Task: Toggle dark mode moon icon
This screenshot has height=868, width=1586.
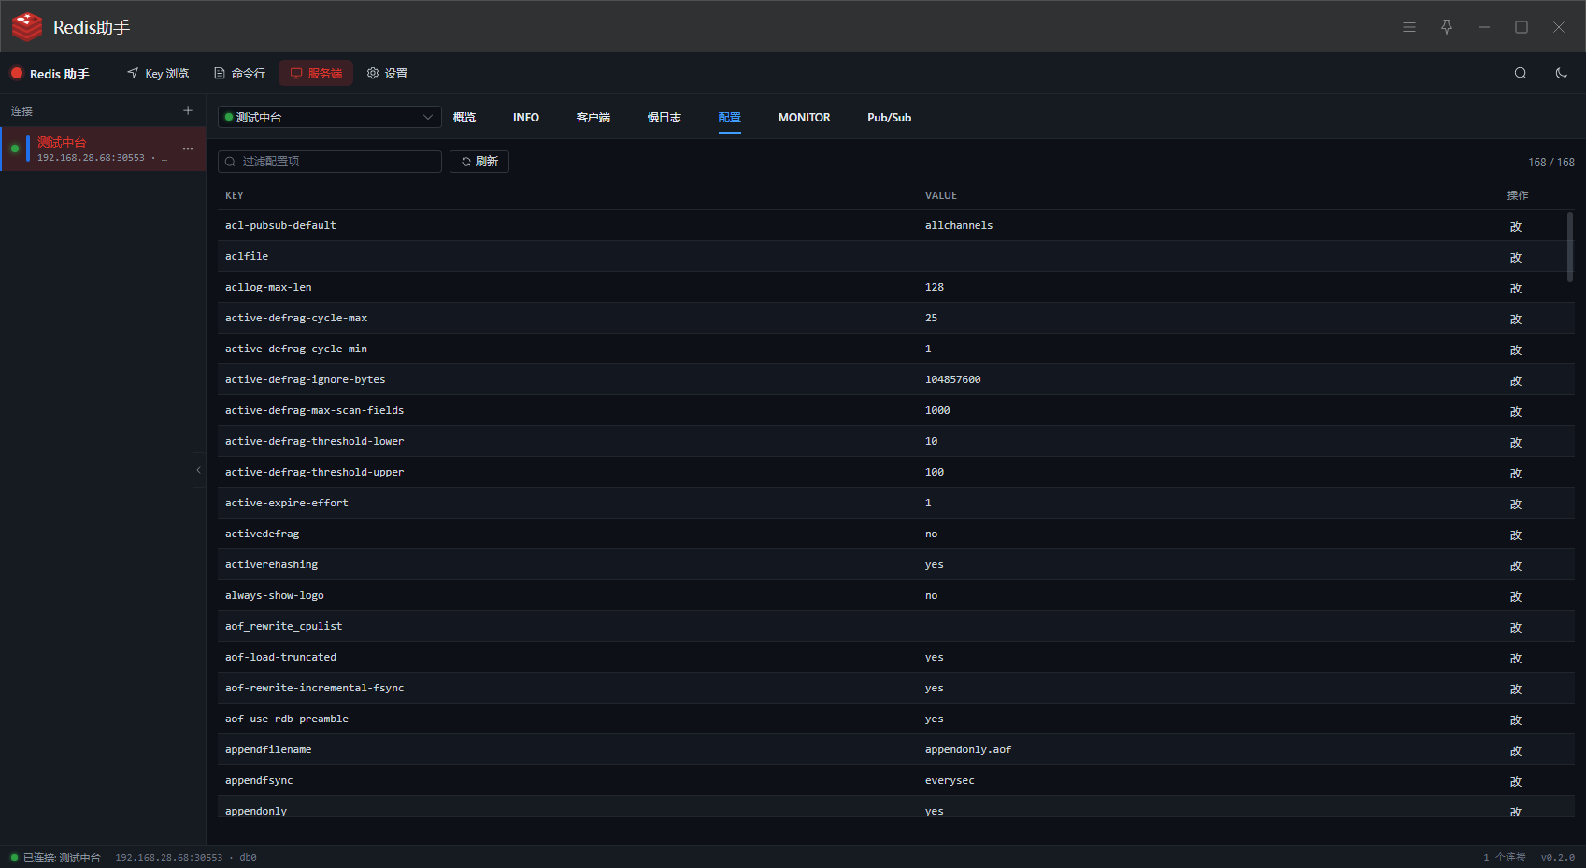Action: (1562, 73)
